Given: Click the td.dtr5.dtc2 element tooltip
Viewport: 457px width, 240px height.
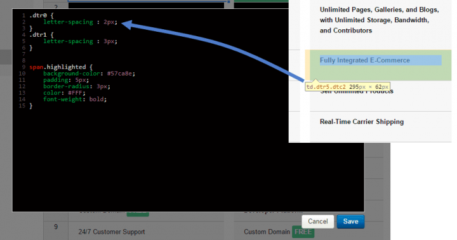Looking at the screenshot, I should (x=347, y=87).
